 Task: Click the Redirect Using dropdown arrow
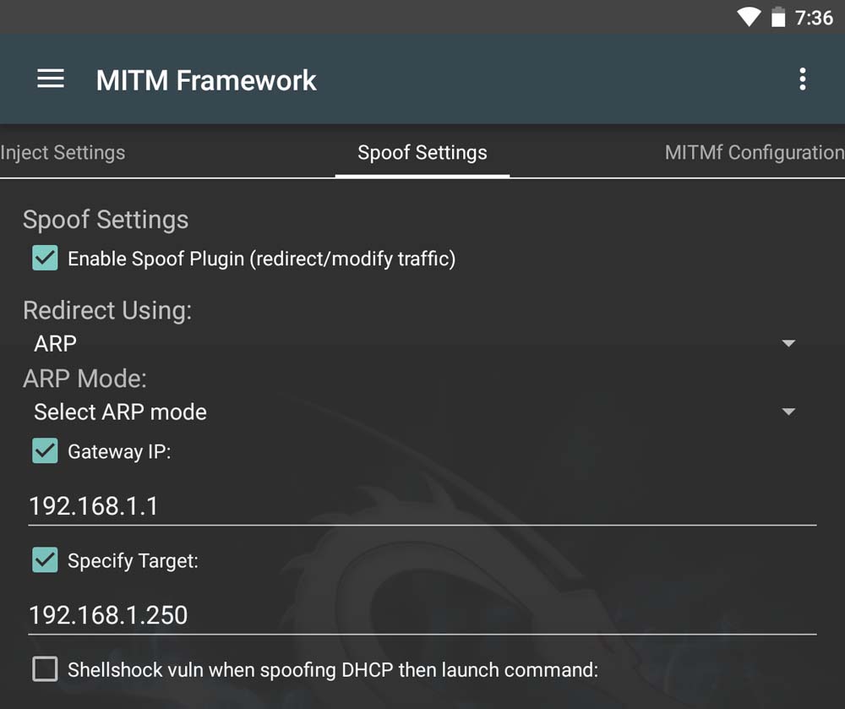(788, 344)
